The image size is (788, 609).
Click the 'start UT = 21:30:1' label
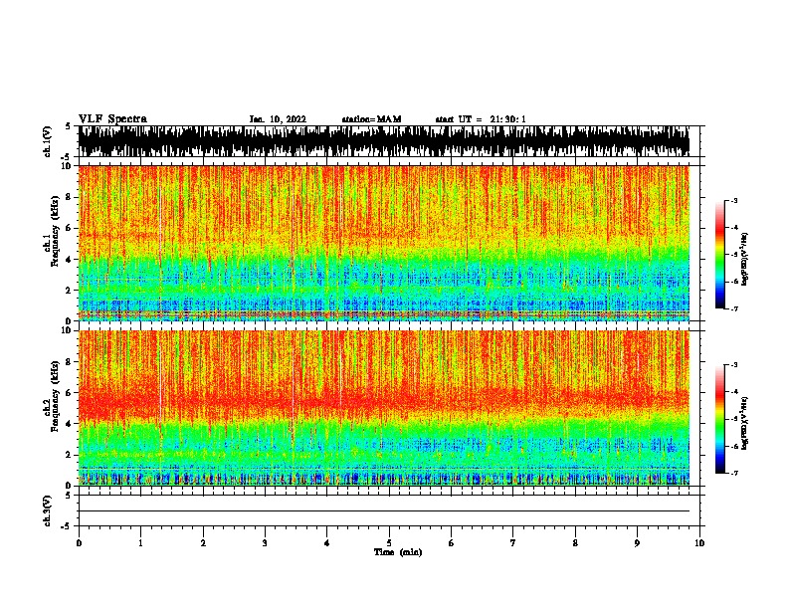(x=481, y=119)
